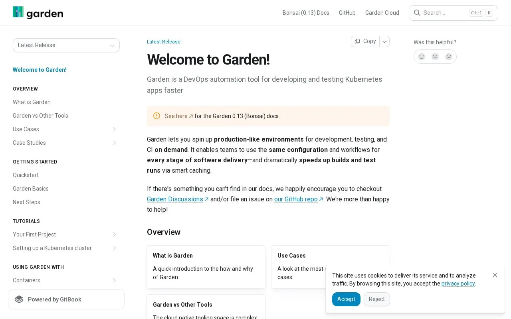Expand the Containers sidebar section
The height and width of the screenshot is (319, 511).
114,280
